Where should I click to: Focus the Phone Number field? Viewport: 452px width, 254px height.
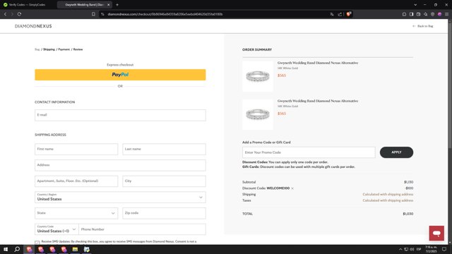pos(142,229)
